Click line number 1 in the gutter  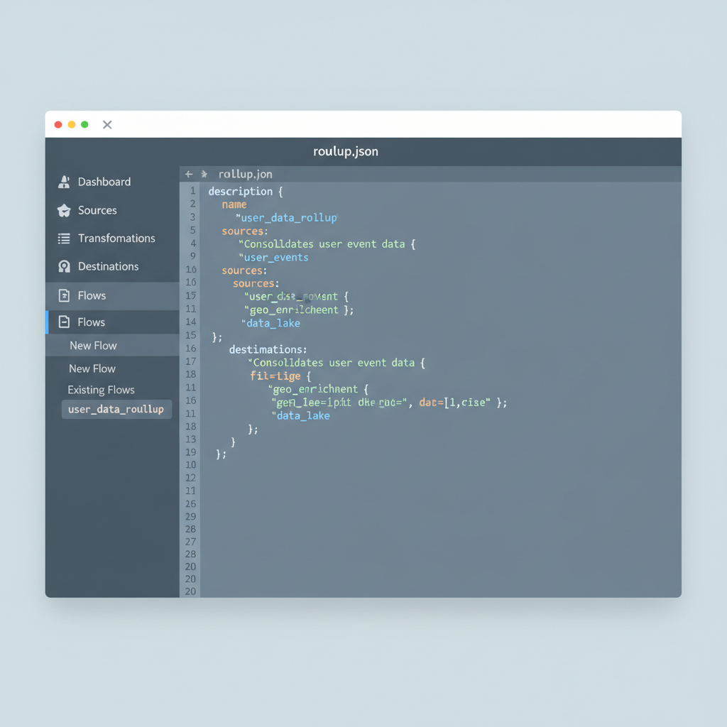click(x=192, y=191)
